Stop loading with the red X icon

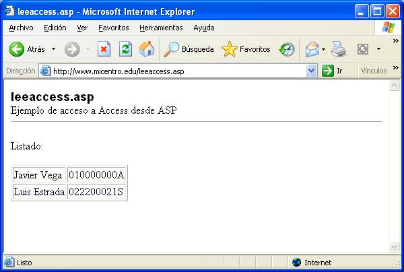pyautogui.click(x=104, y=49)
